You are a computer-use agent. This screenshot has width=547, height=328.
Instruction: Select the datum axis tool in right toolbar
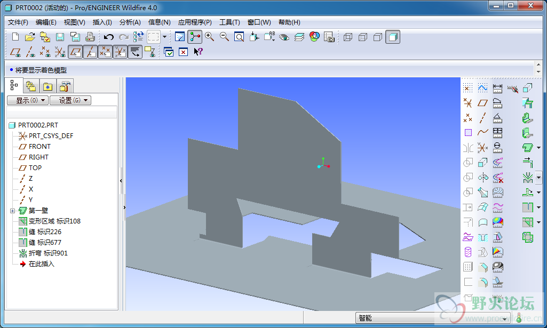pyautogui.click(x=483, y=118)
